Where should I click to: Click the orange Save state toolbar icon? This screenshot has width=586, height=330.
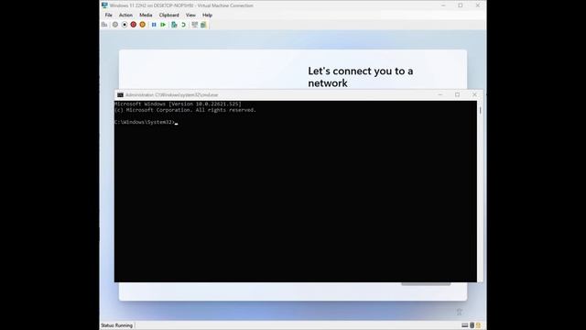coord(143,25)
